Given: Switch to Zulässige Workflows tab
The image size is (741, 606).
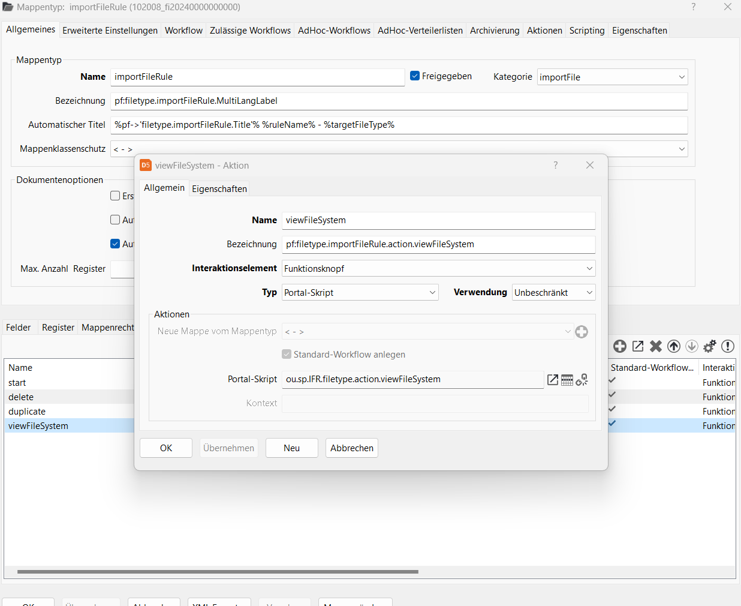Looking at the screenshot, I should [x=250, y=31].
